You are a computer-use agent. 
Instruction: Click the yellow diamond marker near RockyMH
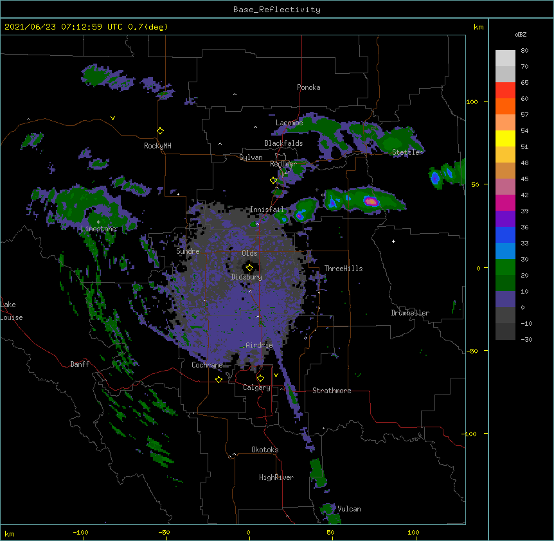coord(160,130)
